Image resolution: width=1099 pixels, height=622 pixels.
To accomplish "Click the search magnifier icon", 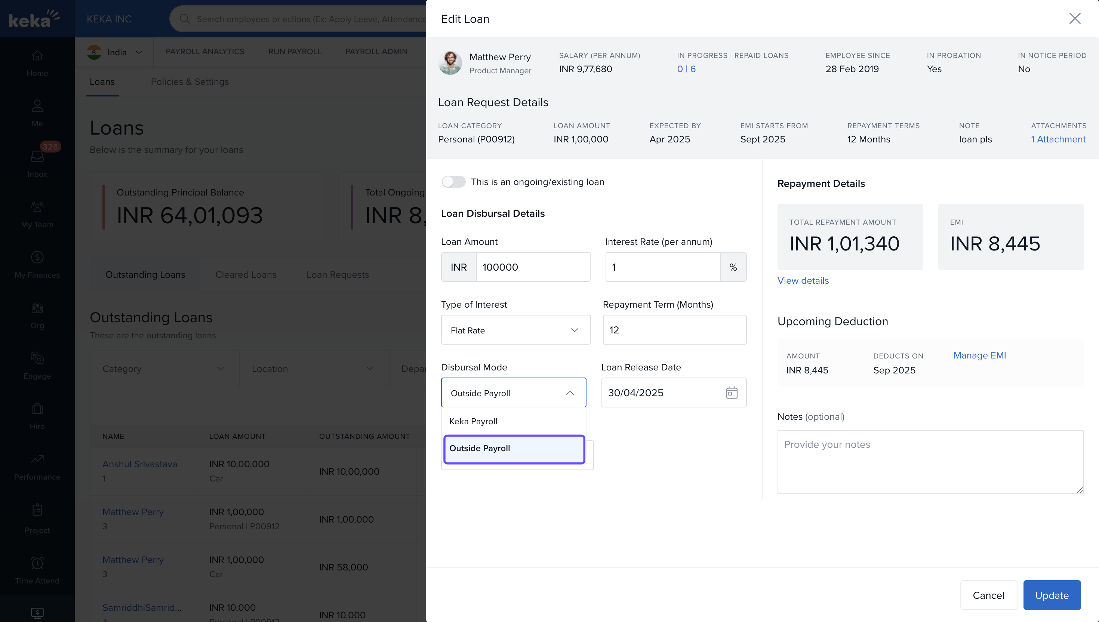I will 185,19.
